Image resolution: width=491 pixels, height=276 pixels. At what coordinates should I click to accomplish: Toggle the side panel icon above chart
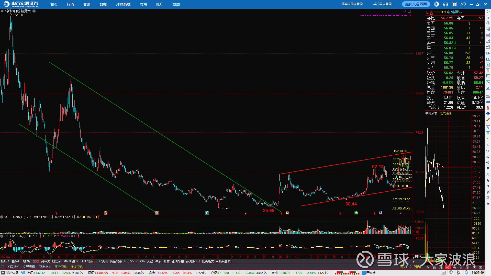pos(409,11)
